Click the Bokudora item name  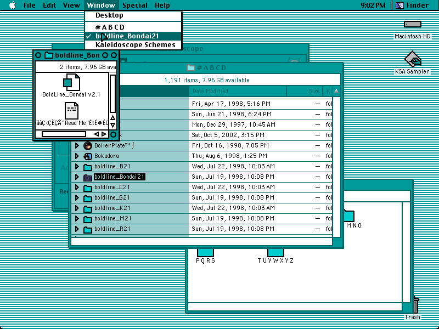pyautogui.click(x=106, y=156)
